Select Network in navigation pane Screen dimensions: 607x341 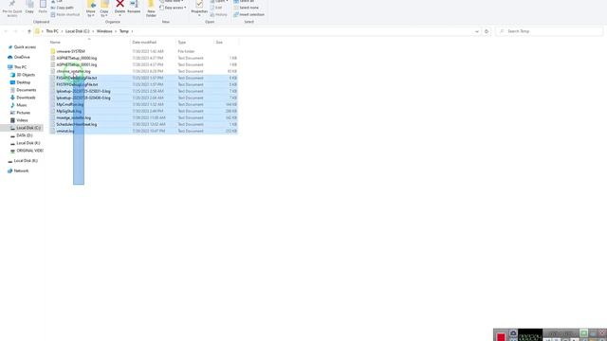pyautogui.click(x=18, y=170)
